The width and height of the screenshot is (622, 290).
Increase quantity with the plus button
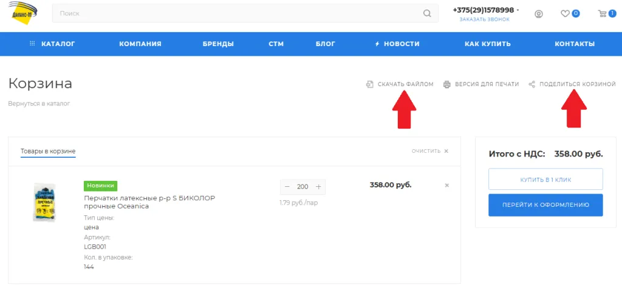click(x=318, y=187)
